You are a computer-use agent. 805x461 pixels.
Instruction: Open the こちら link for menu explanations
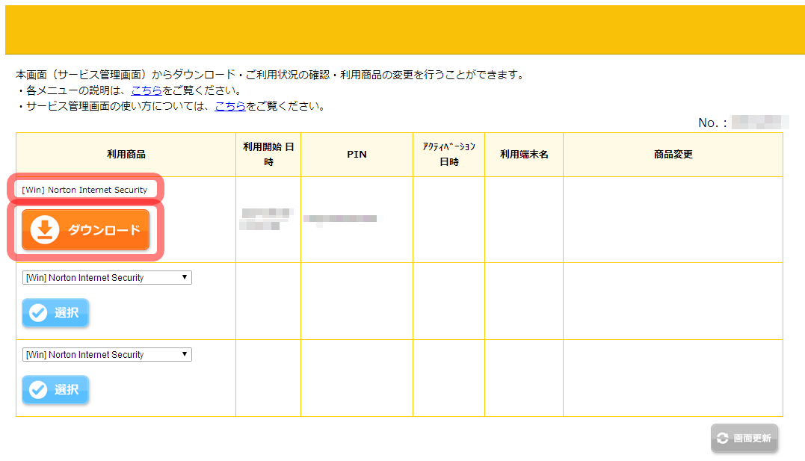146,90
